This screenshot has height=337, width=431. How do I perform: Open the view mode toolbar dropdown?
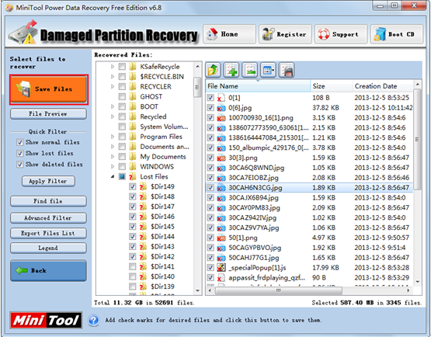click(x=268, y=70)
